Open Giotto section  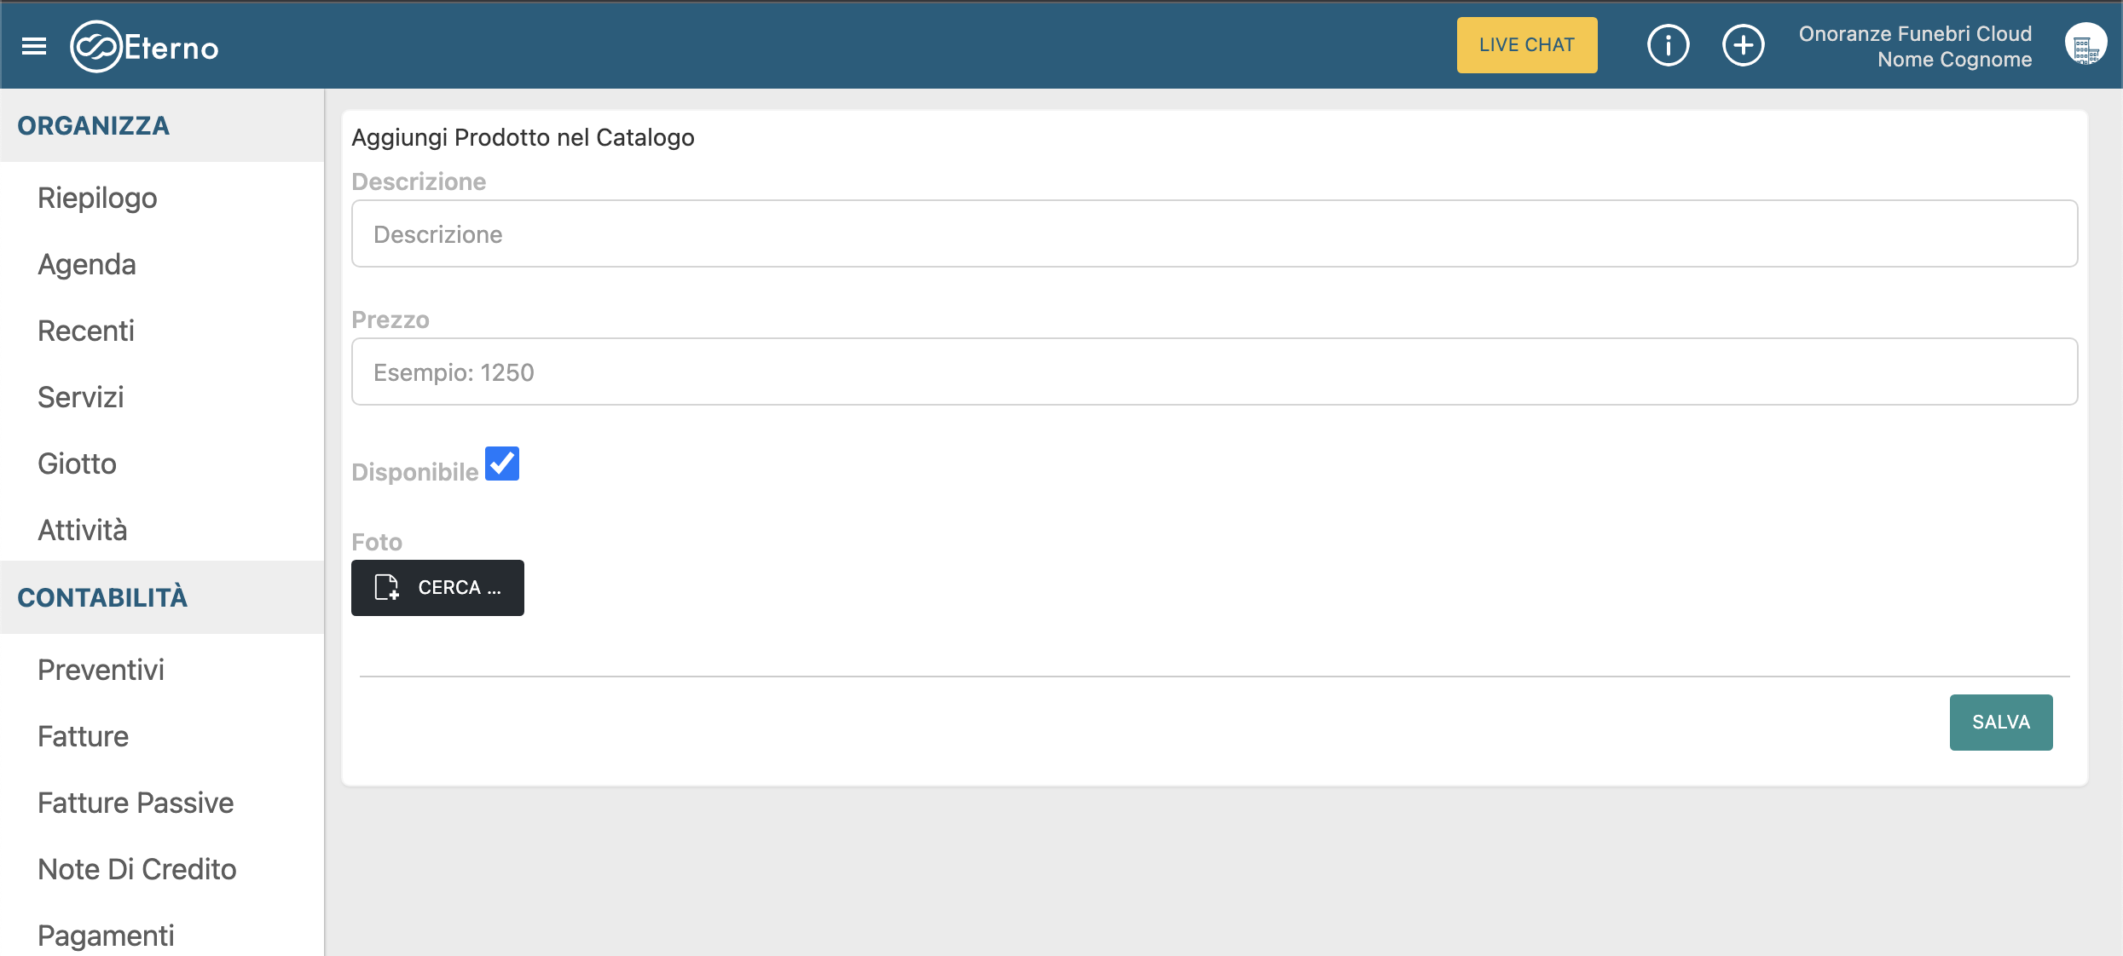tap(77, 464)
